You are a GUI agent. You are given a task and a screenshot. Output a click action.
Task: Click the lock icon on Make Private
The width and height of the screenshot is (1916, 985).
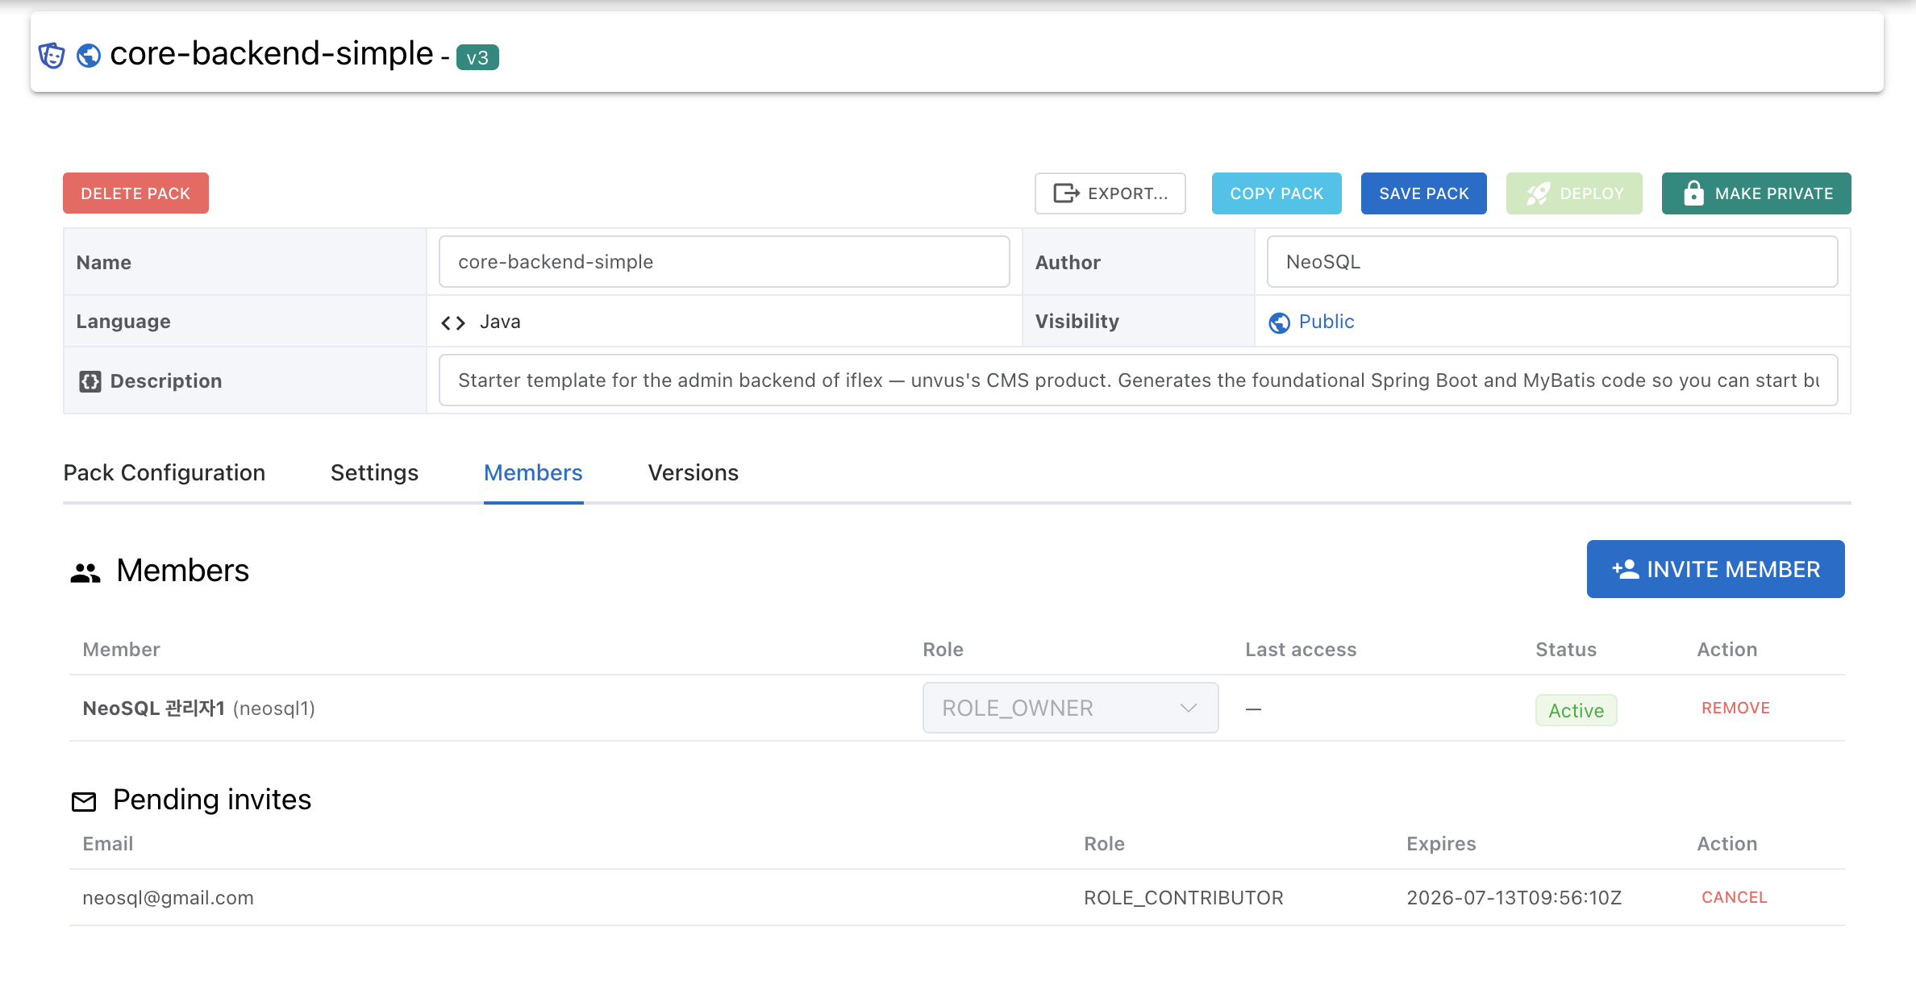click(1693, 193)
